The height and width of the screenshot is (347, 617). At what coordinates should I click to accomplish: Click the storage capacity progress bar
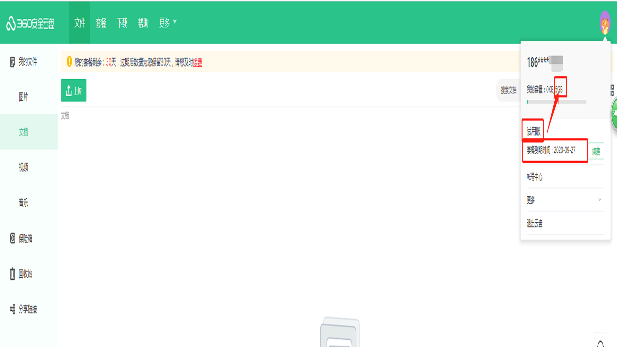click(557, 102)
